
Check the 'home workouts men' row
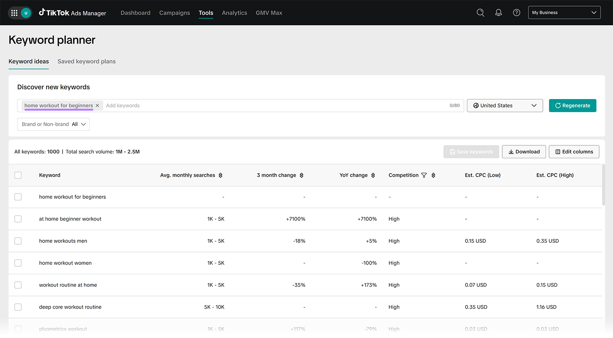18,241
